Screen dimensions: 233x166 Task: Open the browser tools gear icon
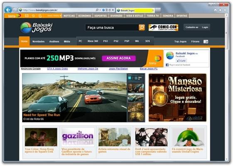pyautogui.click(x=225, y=10)
